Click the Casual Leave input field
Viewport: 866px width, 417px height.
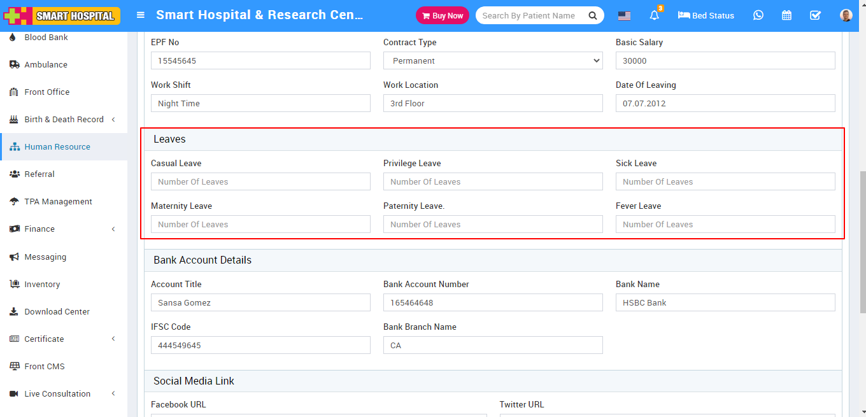(x=260, y=181)
